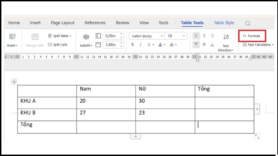The width and height of the screenshot is (278, 156).
Task: Click the table move handle icon
Action: click(x=14, y=82)
